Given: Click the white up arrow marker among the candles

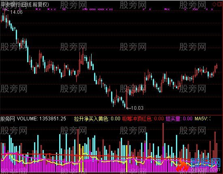Looking at the screenshot, I should click(x=190, y=79).
